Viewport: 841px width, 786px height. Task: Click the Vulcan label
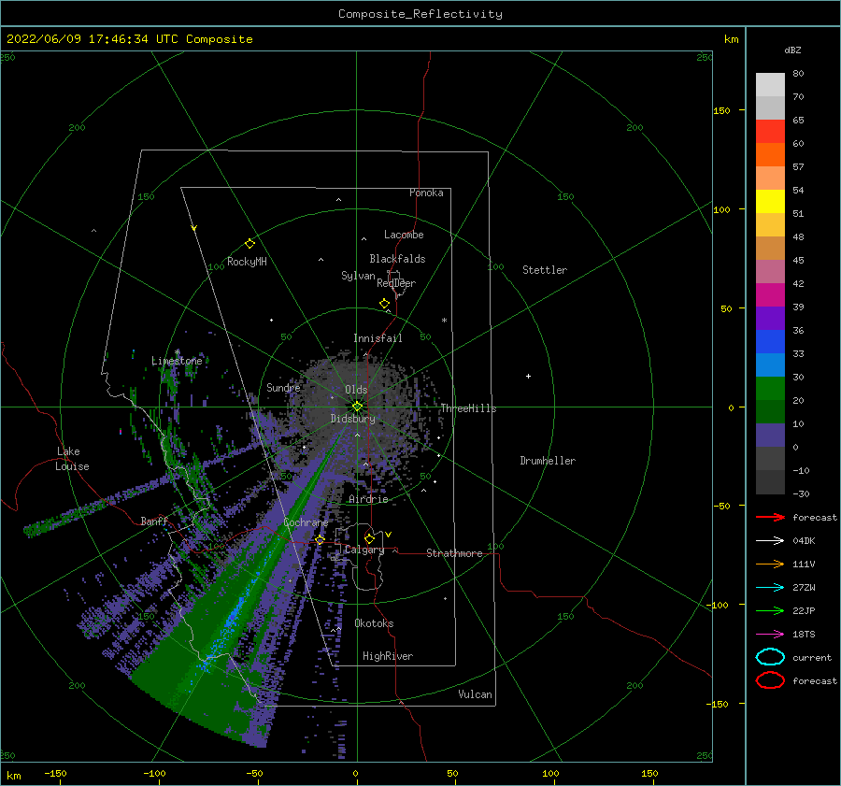tap(476, 694)
